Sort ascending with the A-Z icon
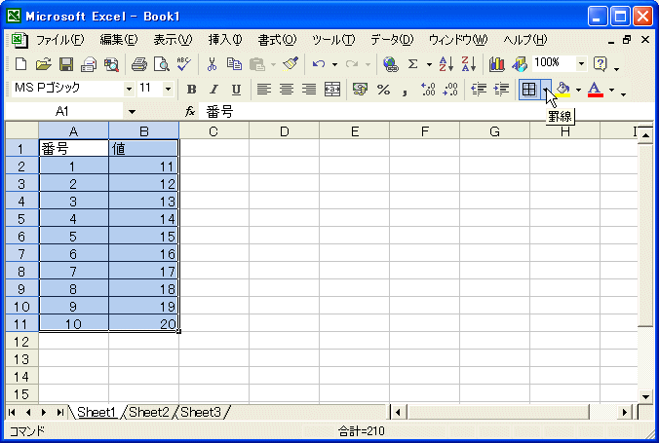This screenshot has width=659, height=443. pos(446,64)
